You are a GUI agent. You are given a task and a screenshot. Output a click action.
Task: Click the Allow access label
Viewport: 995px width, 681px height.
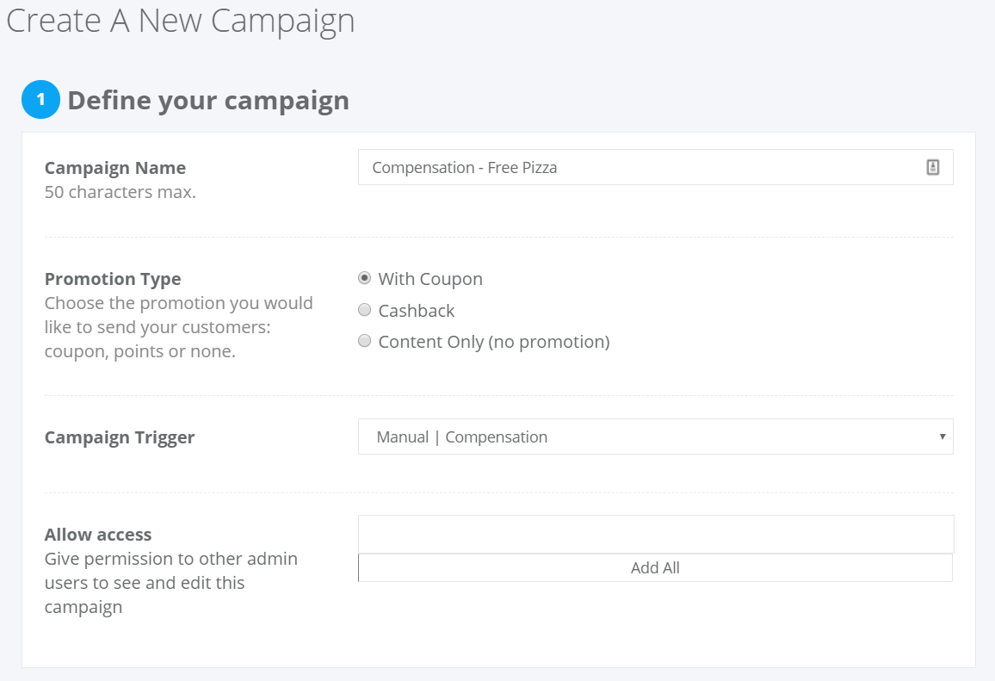point(98,535)
